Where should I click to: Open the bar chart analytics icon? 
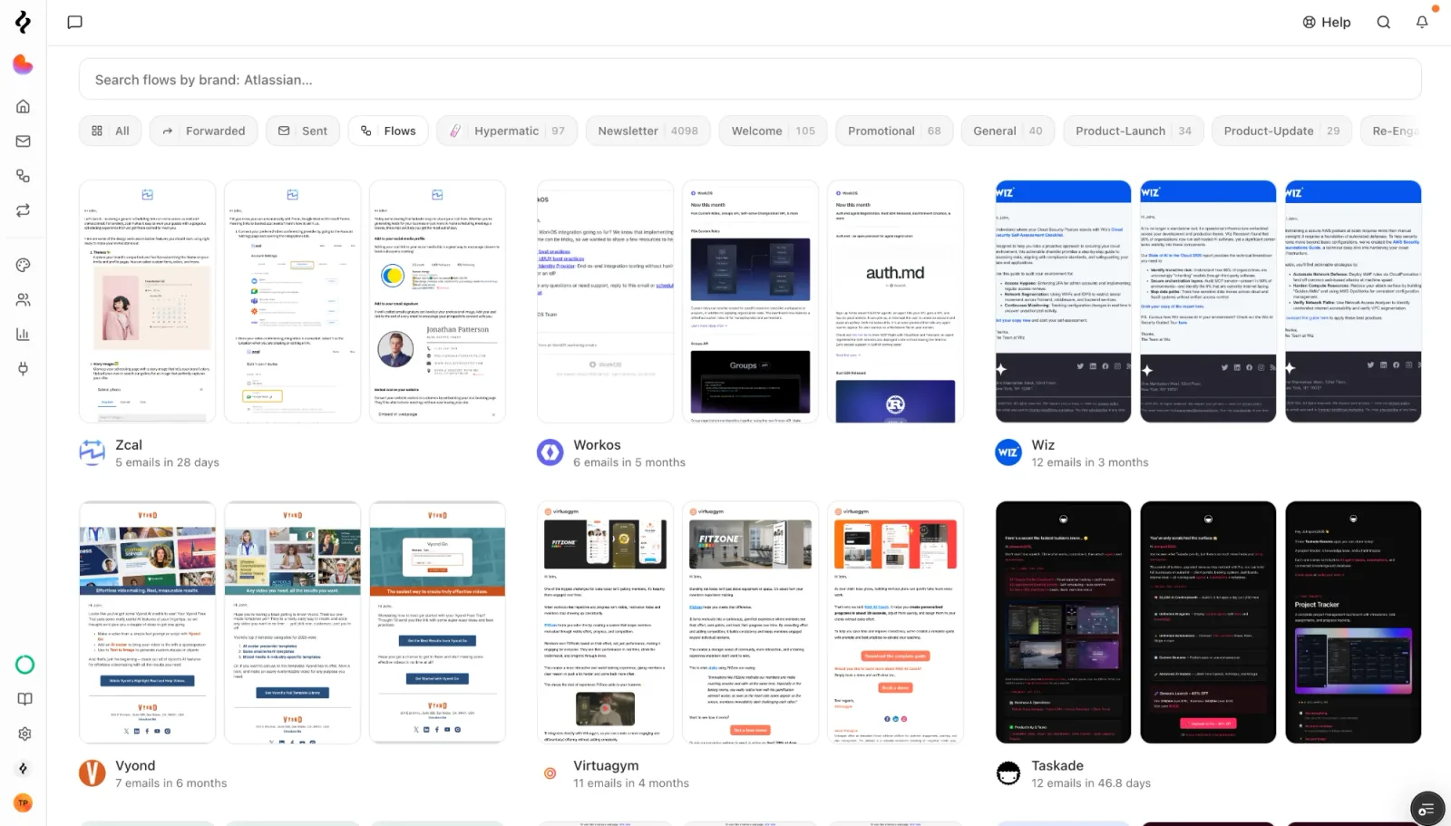[24, 334]
